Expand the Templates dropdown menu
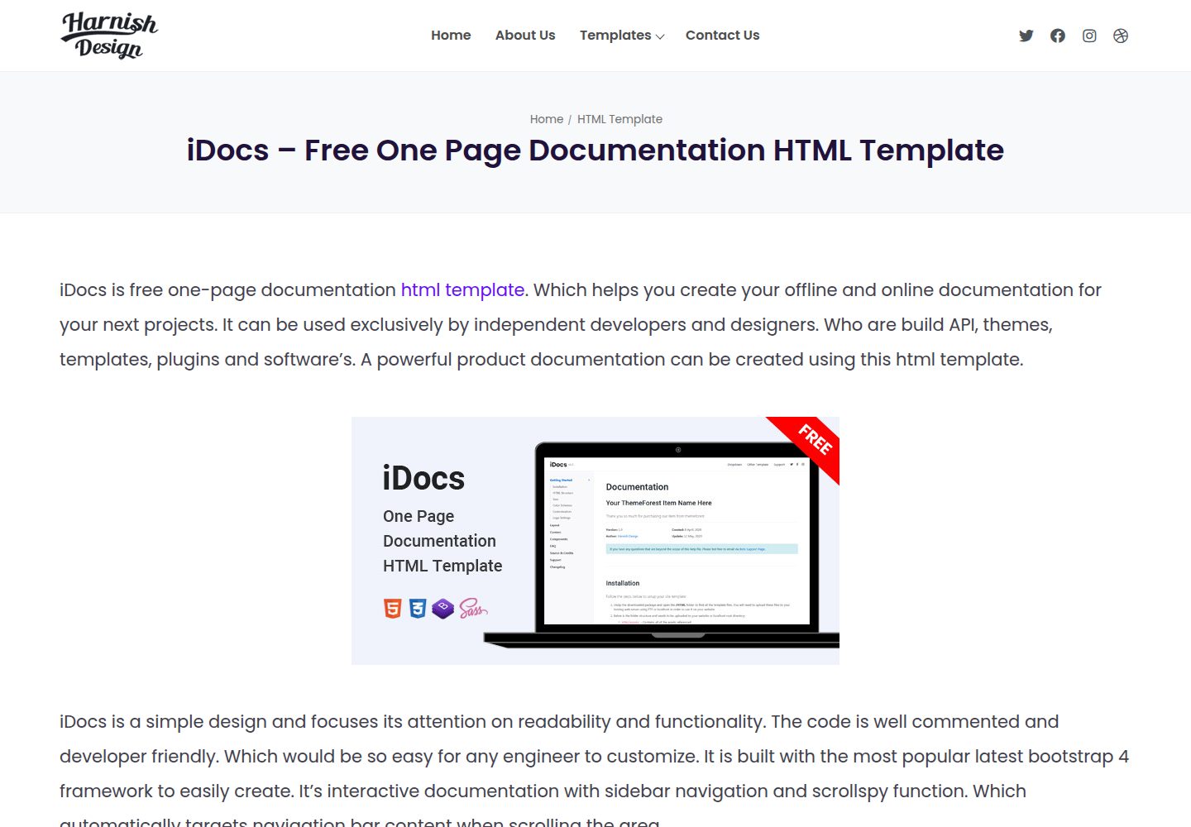Viewport: 1191px width, 827px height. pyautogui.click(x=622, y=35)
